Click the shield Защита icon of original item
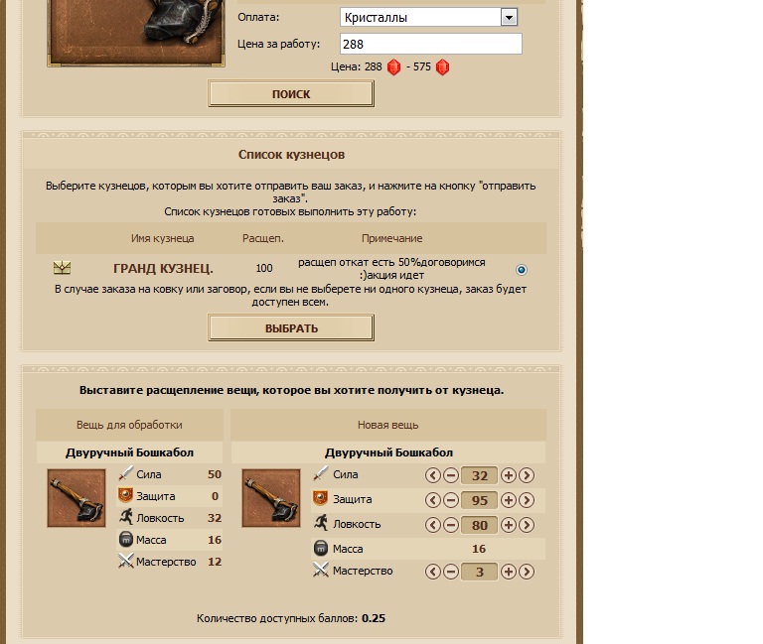This screenshot has width=763, height=644. click(125, 495)
